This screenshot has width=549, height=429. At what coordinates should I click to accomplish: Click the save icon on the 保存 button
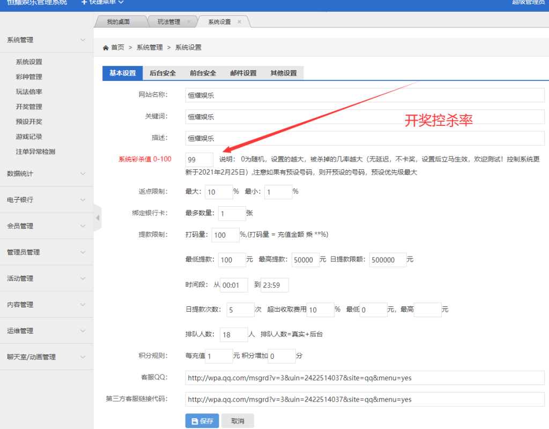195,421
